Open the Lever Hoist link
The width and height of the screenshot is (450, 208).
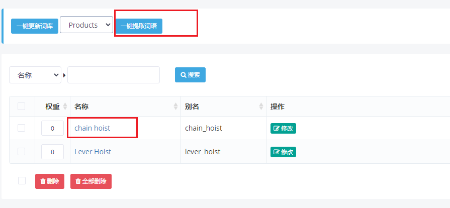point(93,152)
